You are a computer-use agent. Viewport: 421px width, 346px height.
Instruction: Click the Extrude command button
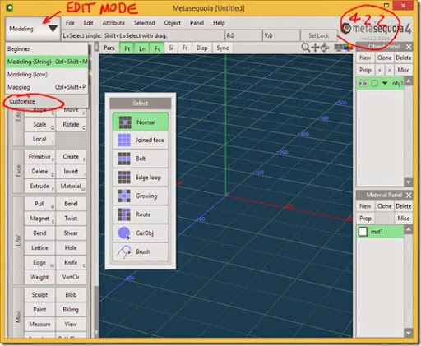(39, 186)
